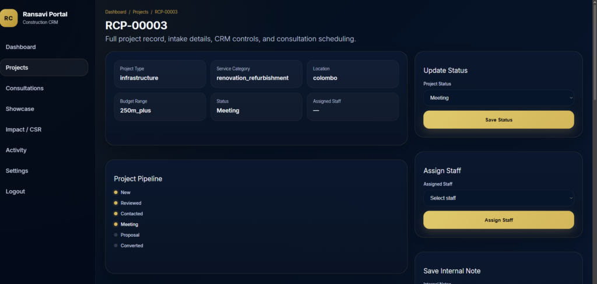Click the Contacted pipeline stage dot

coord(115,213)
